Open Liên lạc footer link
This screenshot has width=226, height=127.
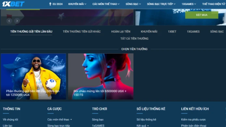coord(8,126)
